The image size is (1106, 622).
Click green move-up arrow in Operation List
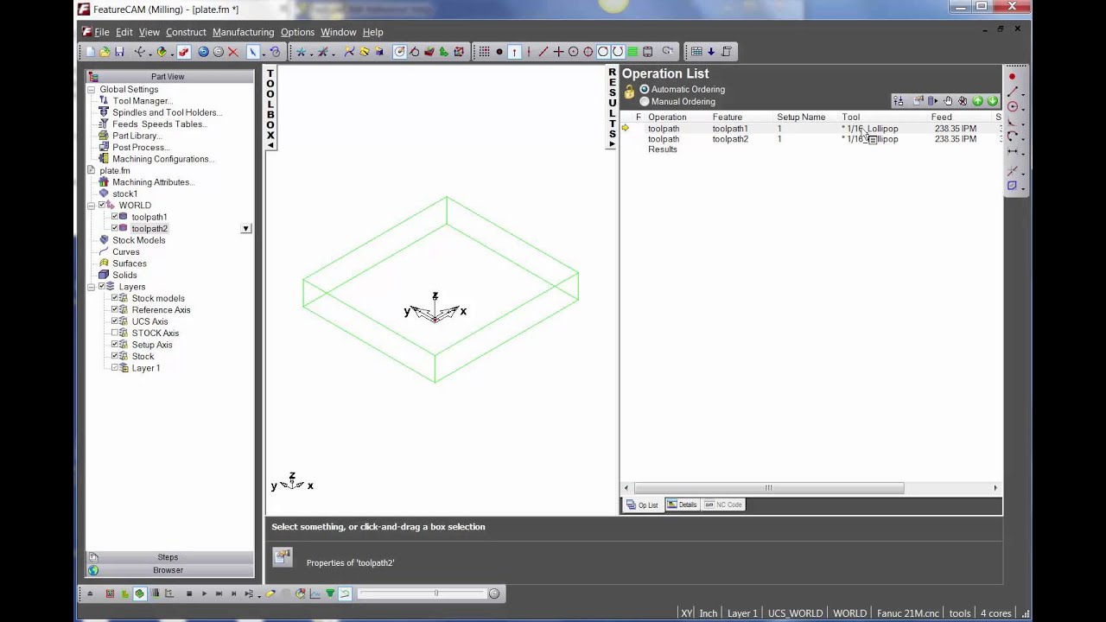[x=977, y=101]
